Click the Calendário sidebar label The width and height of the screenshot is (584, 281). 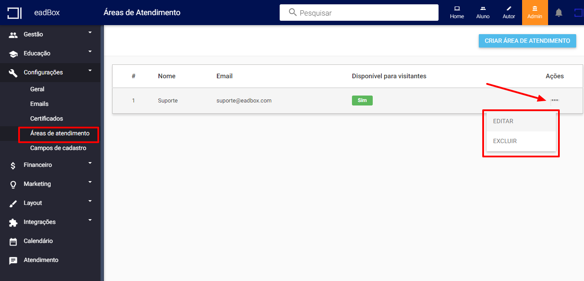click(x=38, y=241)
